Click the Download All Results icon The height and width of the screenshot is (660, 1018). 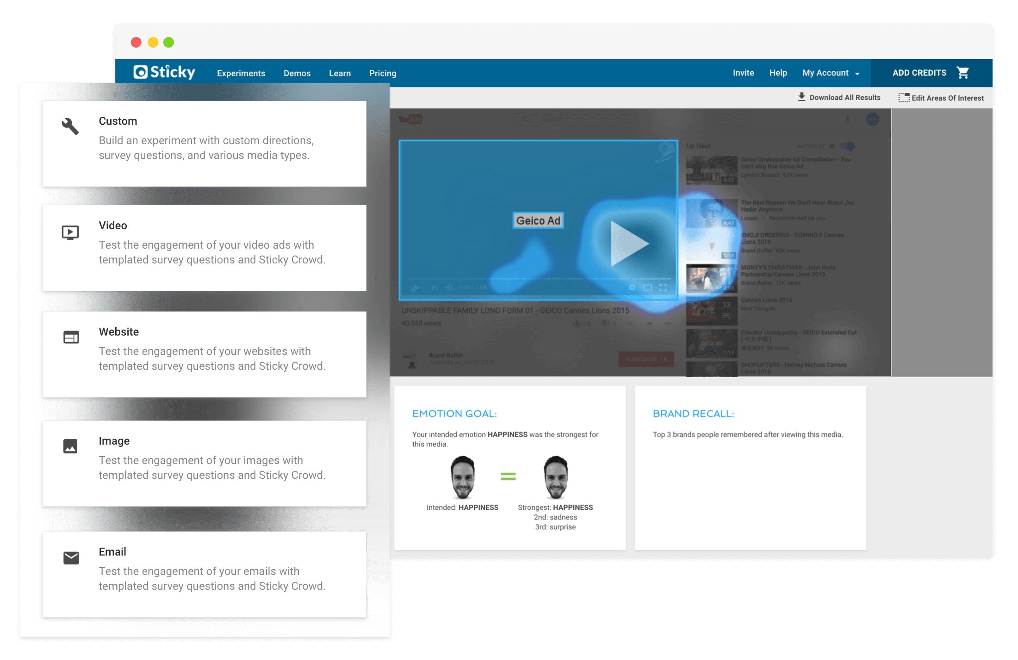[801, 97]
